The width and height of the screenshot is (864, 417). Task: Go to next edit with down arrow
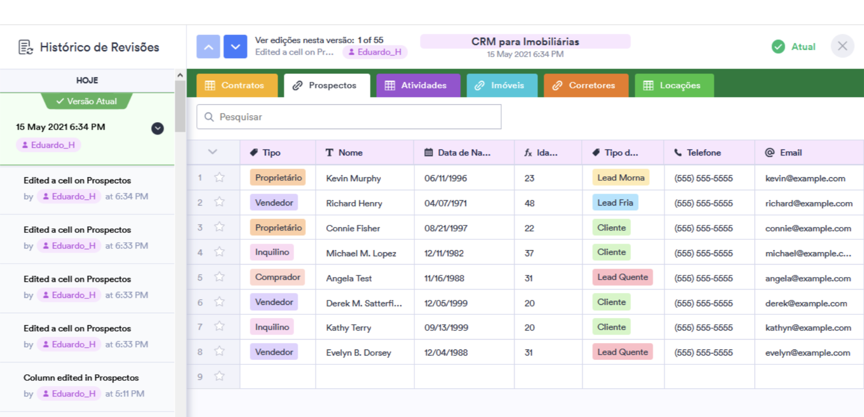click(235, 47)
